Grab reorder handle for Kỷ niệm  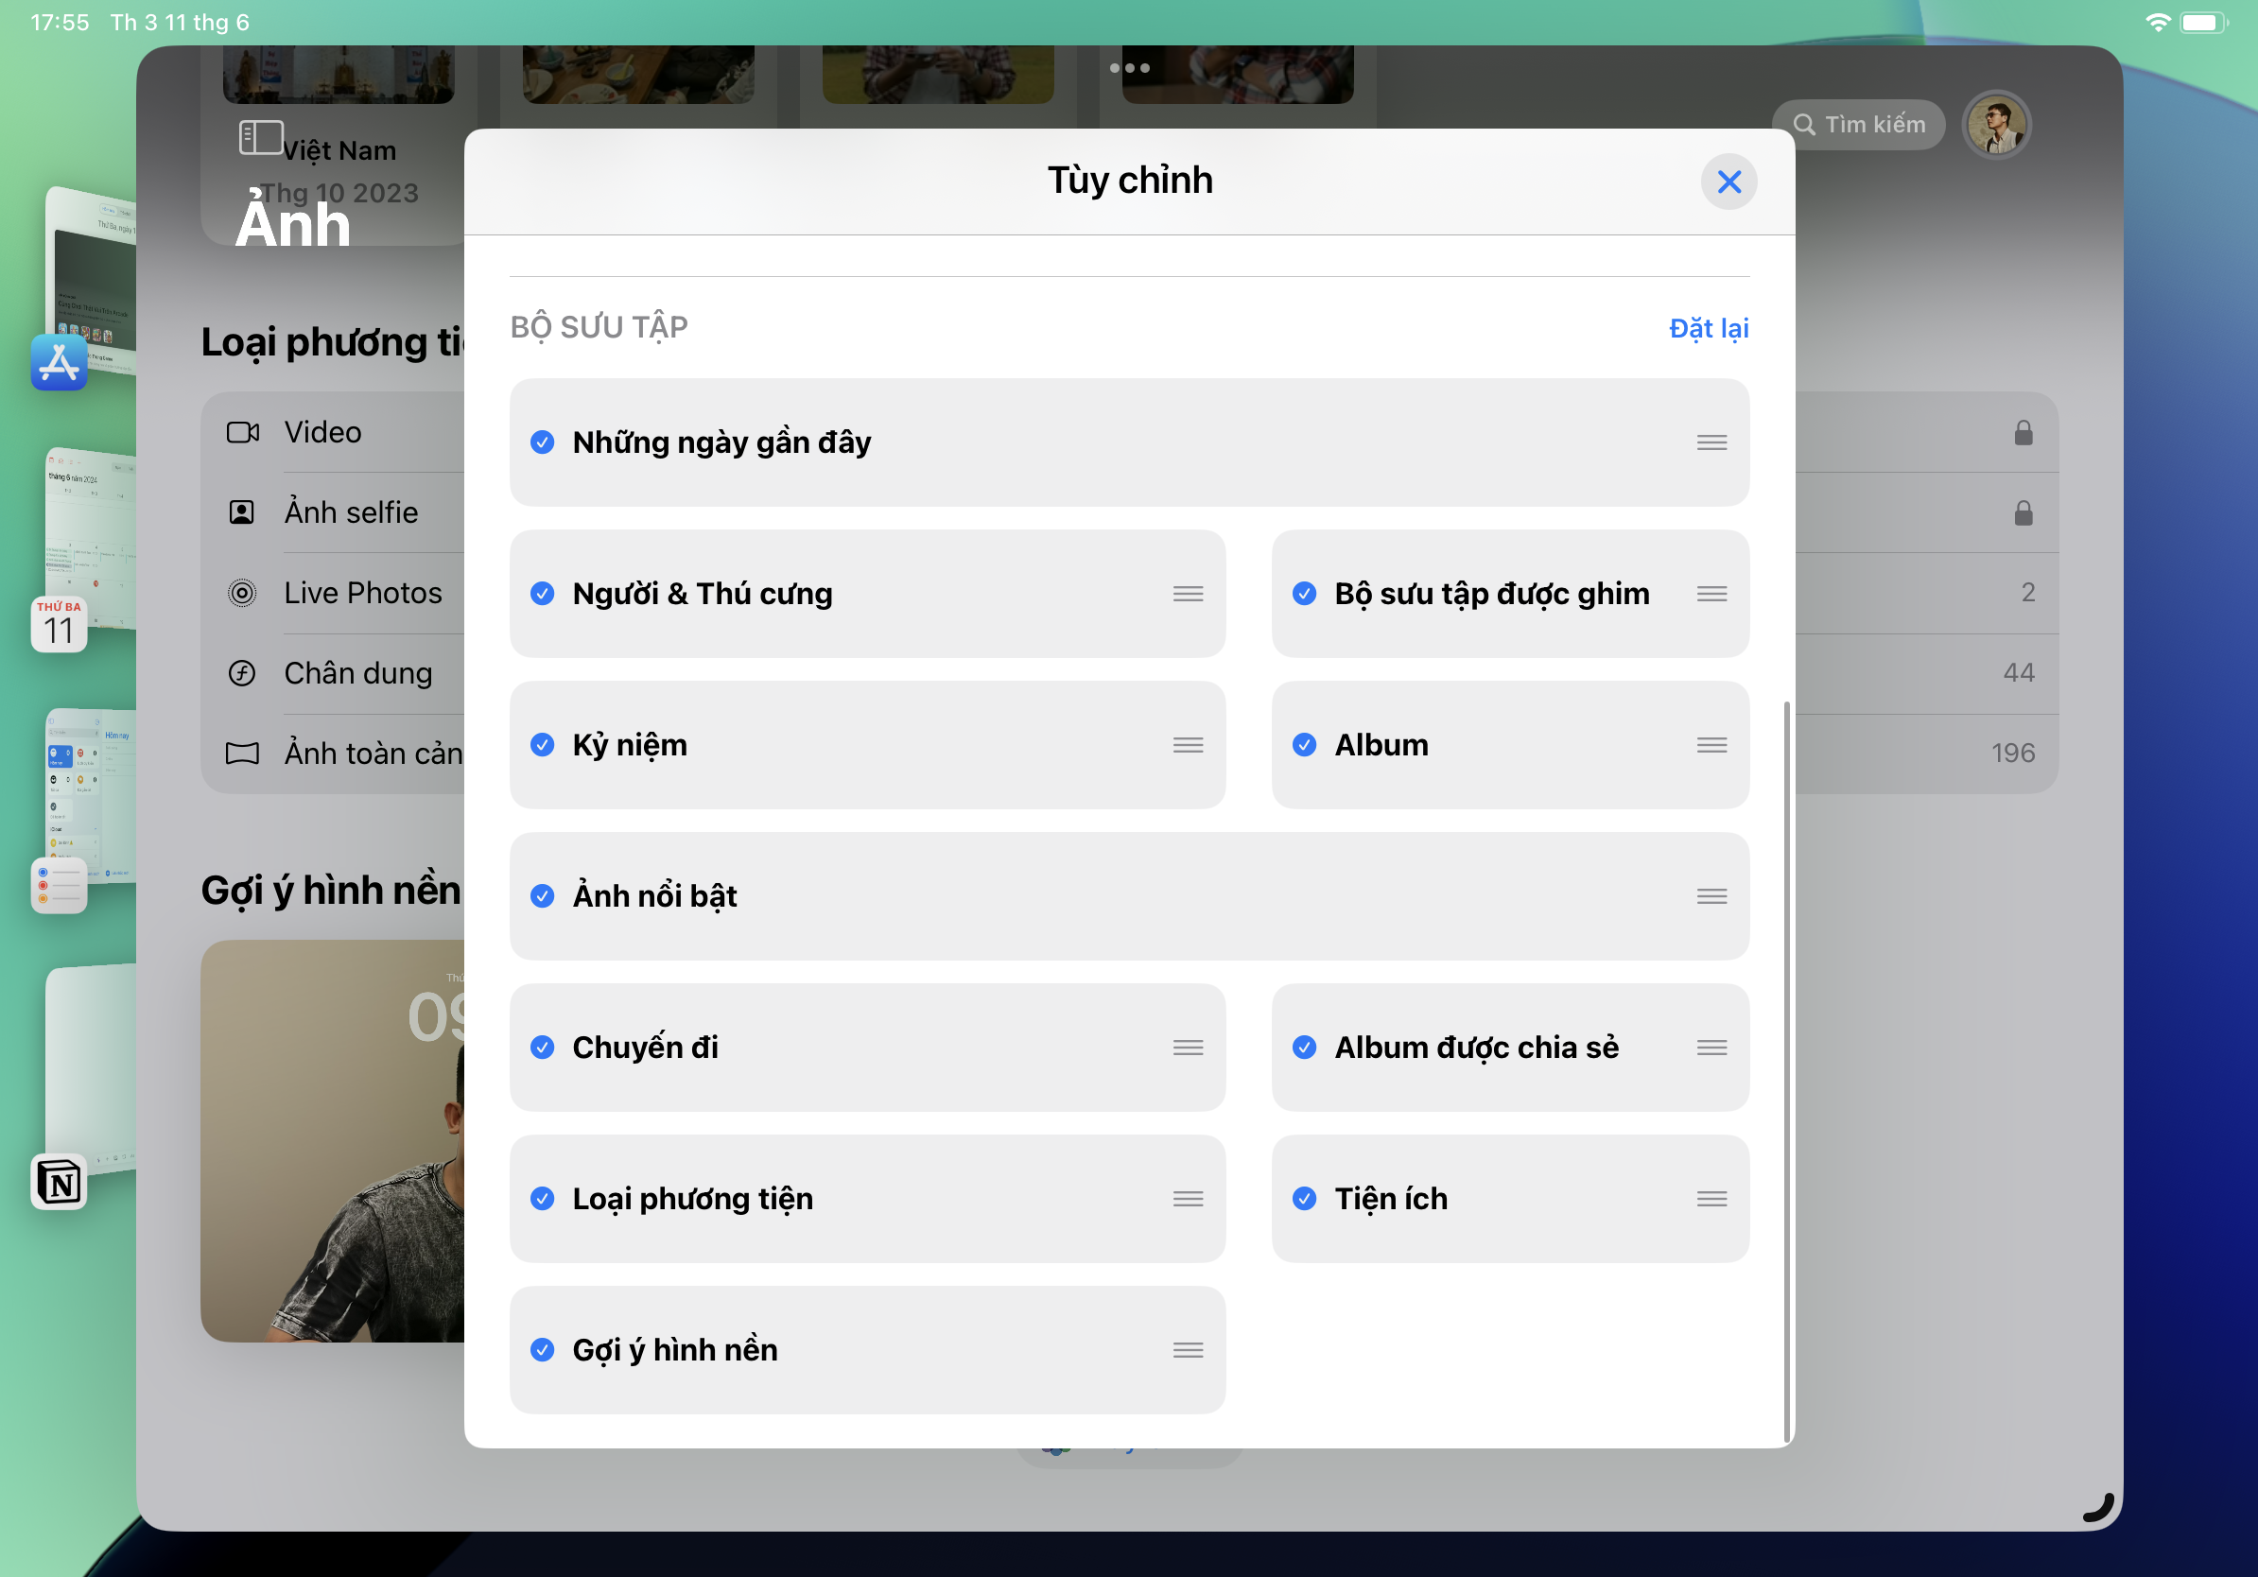coord(1188,745)
